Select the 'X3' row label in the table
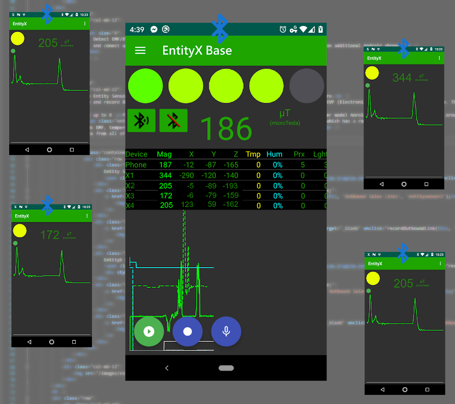The width and height of the screenshot is (455, 404). tap(130, 196)
